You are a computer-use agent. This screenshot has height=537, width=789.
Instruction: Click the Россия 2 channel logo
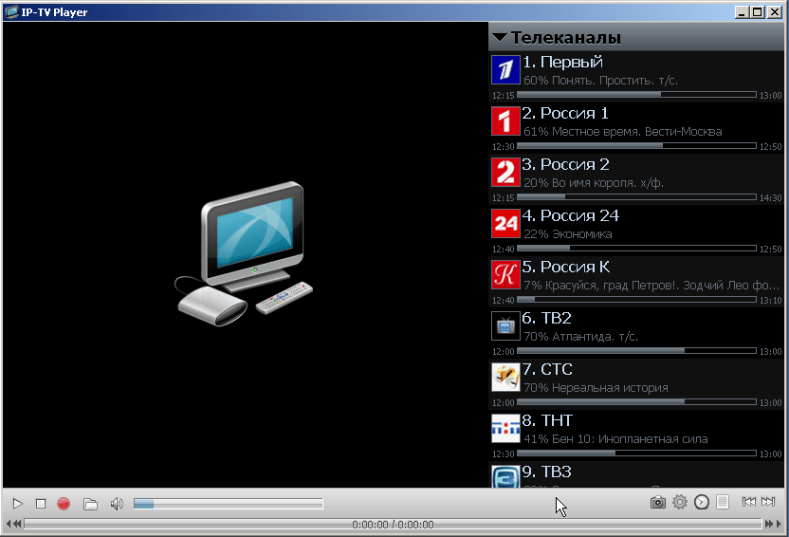(505, 172)
